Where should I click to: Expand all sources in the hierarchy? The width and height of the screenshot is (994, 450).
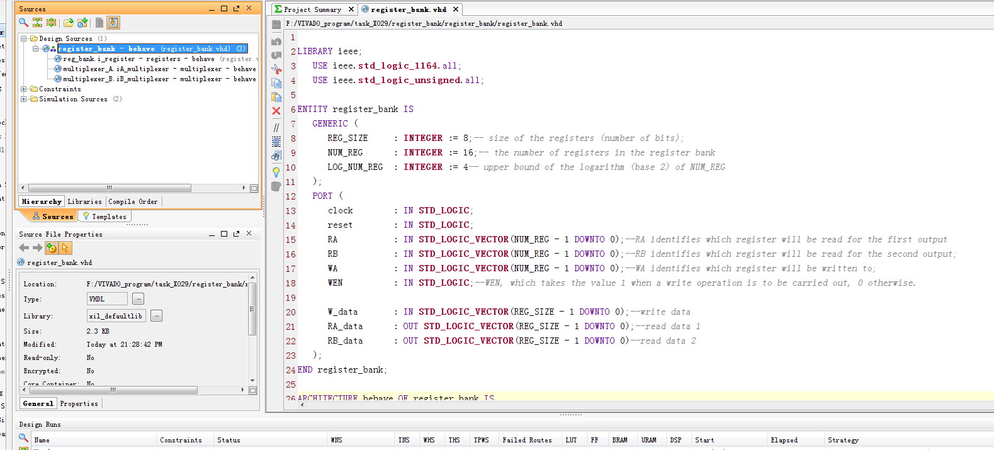(x=51, y=23)
